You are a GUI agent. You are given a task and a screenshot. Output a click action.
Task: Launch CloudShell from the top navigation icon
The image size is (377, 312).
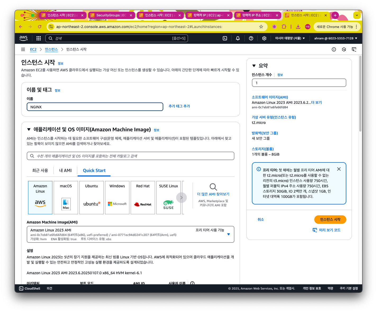coord(225,38)
